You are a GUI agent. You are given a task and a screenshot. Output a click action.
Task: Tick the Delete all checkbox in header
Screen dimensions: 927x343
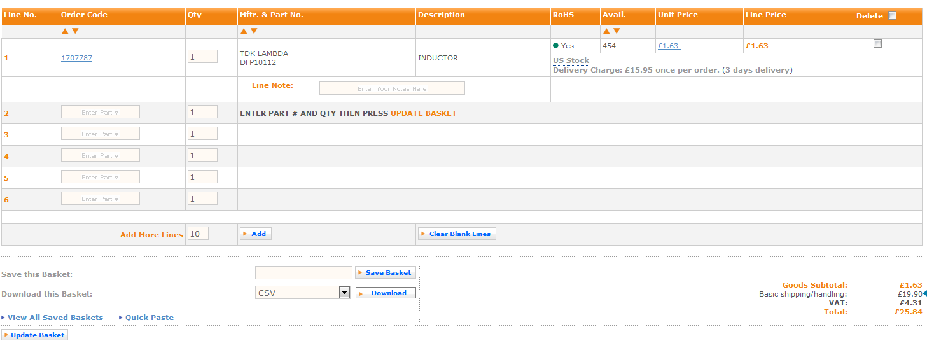click(x=892, y=16)
